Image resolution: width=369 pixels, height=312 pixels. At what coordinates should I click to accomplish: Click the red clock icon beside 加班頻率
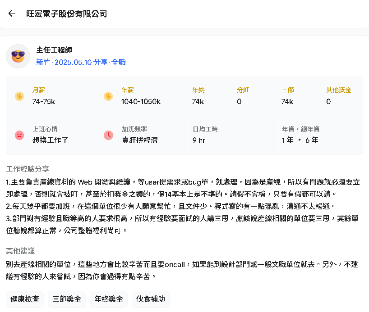pyautogui.click(x=108, y=136)
